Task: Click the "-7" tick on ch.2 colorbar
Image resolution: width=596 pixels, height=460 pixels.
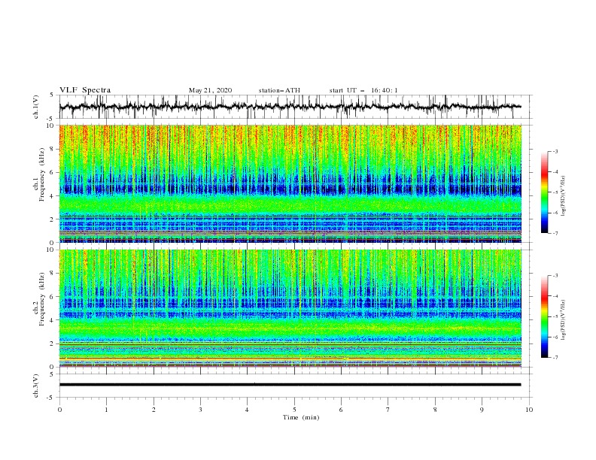Action: [555, 358]
